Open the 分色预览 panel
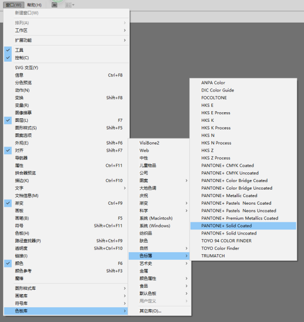This screenshot has width=304, height=322. coord(66,83)
